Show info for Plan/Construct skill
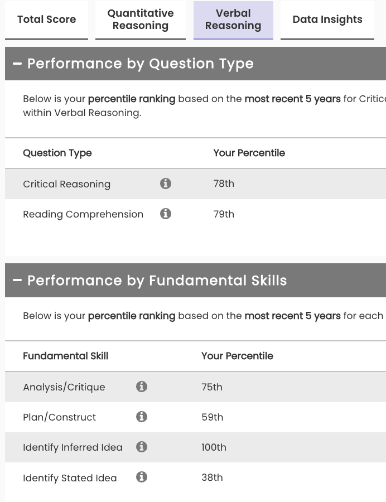Image resolution: width=386 pixels, height=502 pixels. (x=142, y=417)
